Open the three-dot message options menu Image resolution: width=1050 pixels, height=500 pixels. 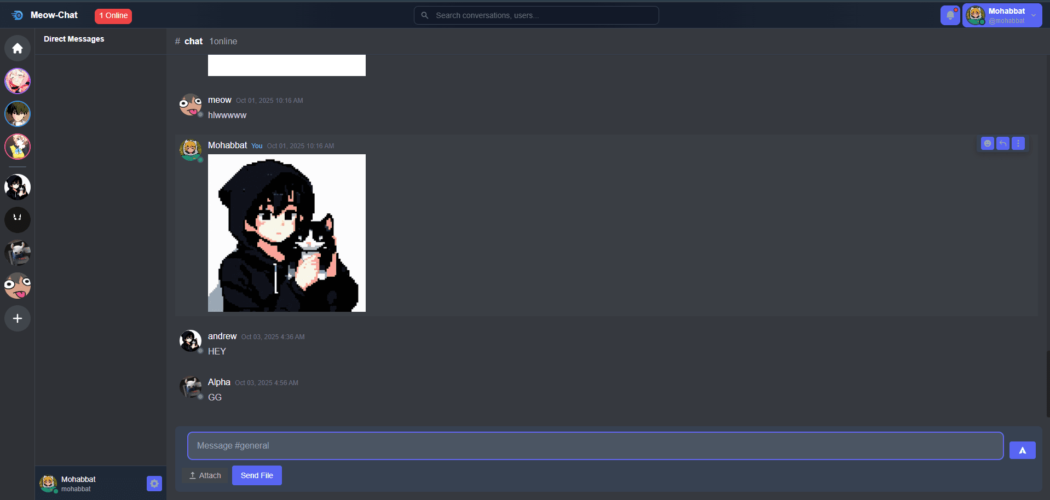coord(1018,143)
